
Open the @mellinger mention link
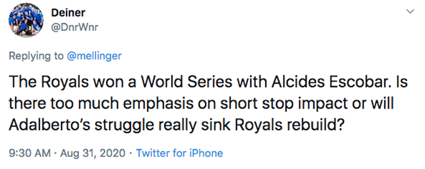click(94, 56)
